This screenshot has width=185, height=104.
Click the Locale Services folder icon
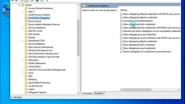tap(26, 86)
